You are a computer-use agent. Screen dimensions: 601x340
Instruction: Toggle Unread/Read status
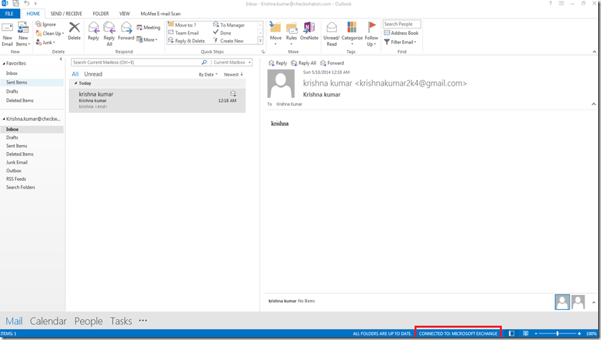(x=331, y=34)
